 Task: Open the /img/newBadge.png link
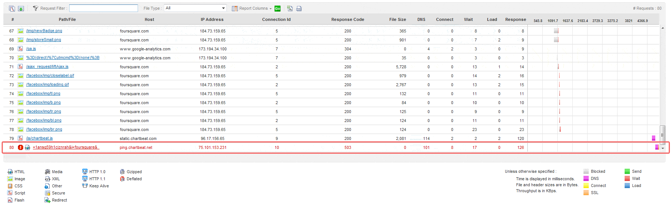(x=44, y=31)
